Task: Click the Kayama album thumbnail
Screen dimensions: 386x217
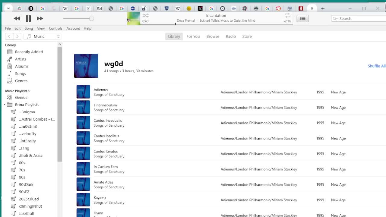Action: pyautogui.click(x=83, y=200)
